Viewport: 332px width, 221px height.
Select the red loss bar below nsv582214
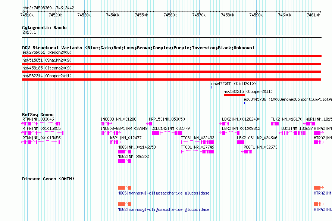pos(172,80)
